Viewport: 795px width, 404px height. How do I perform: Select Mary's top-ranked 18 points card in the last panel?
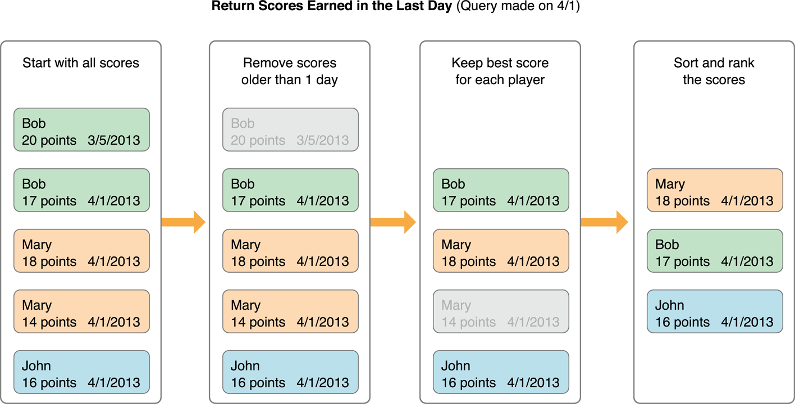pyautogui.click(x=715, y=190)
